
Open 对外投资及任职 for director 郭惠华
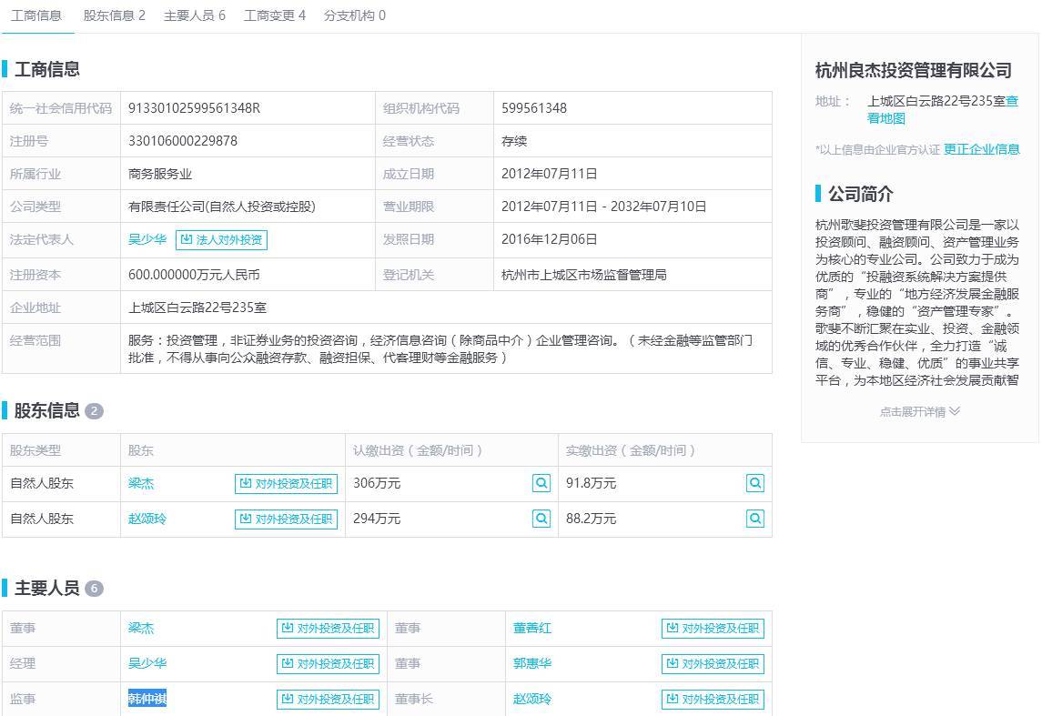[713, 664]
